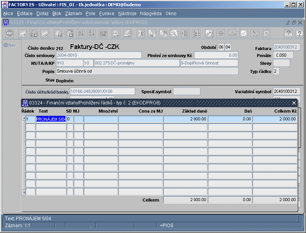Screen dimensions: 306x233
Task: Open the Pole menu
Action: (90, 14)
